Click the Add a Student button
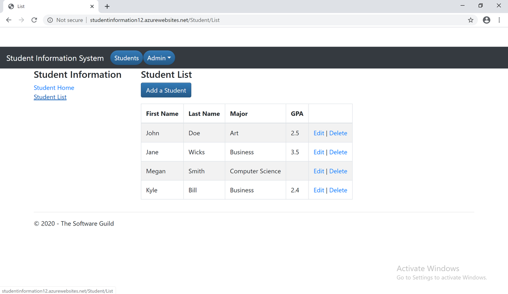Viewport: 508px width, 294px height. click(x=166, y=90)
